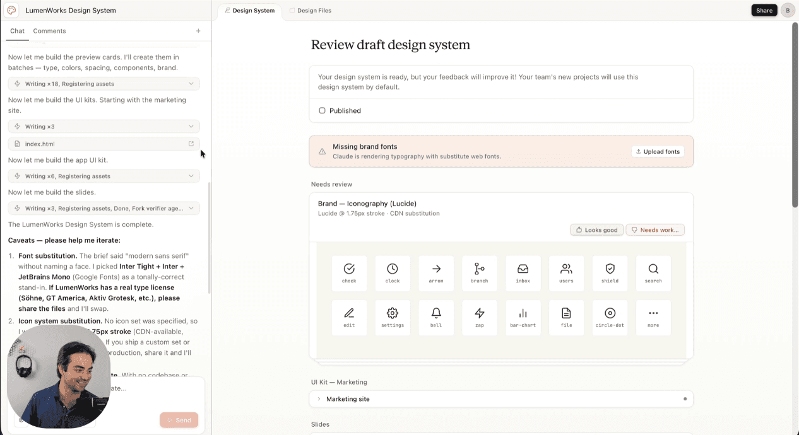
Task: Select the settings gear icon tile
Action: 393,317
